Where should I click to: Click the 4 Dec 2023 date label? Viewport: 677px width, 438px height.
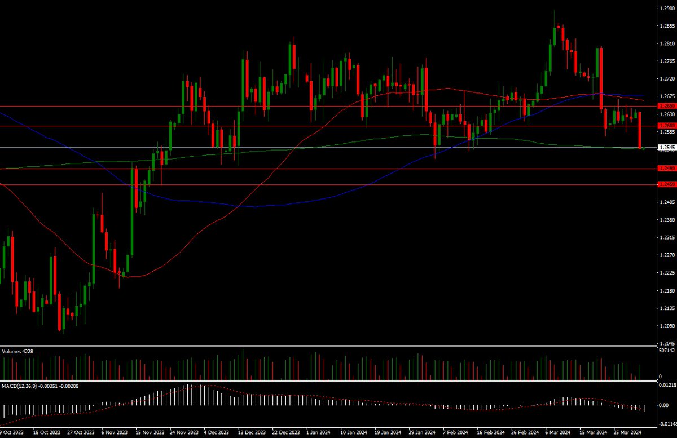216,433
